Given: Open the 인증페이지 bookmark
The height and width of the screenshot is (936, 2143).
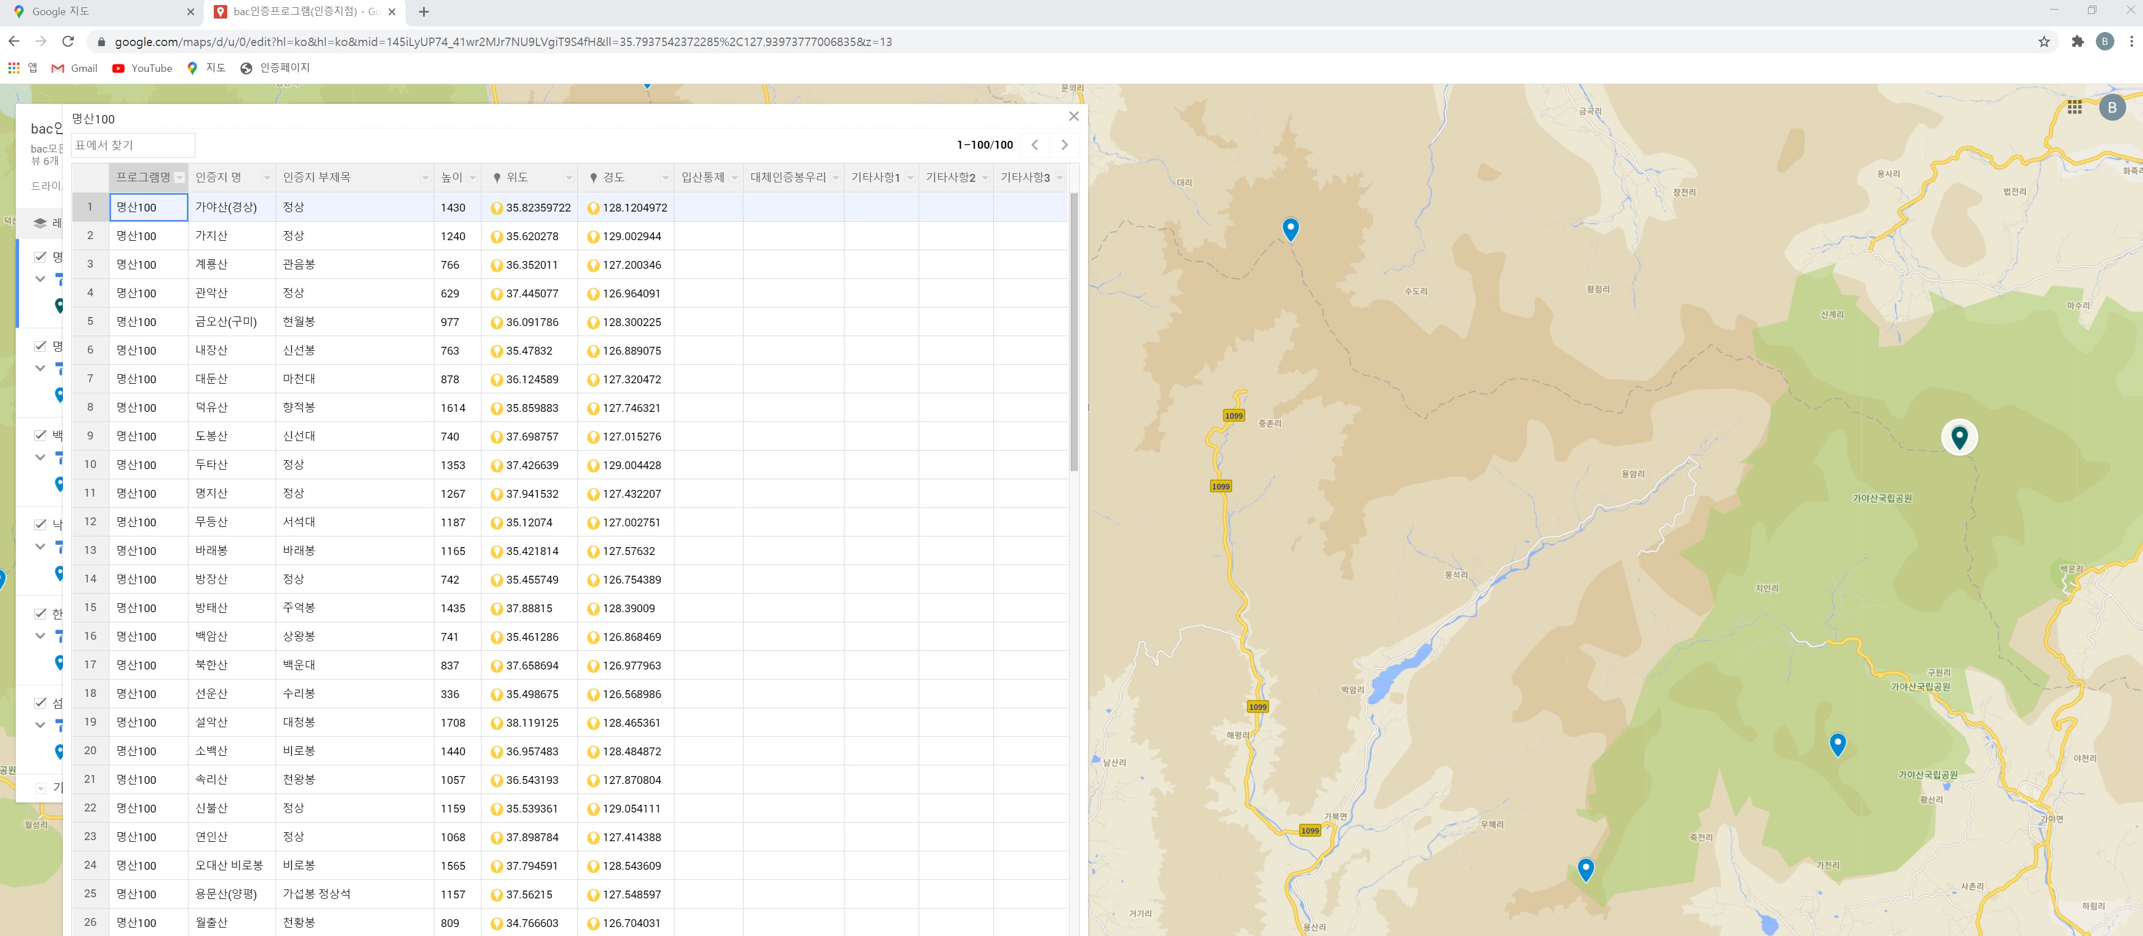Looking at the screenshot, I should pos(274,68).
